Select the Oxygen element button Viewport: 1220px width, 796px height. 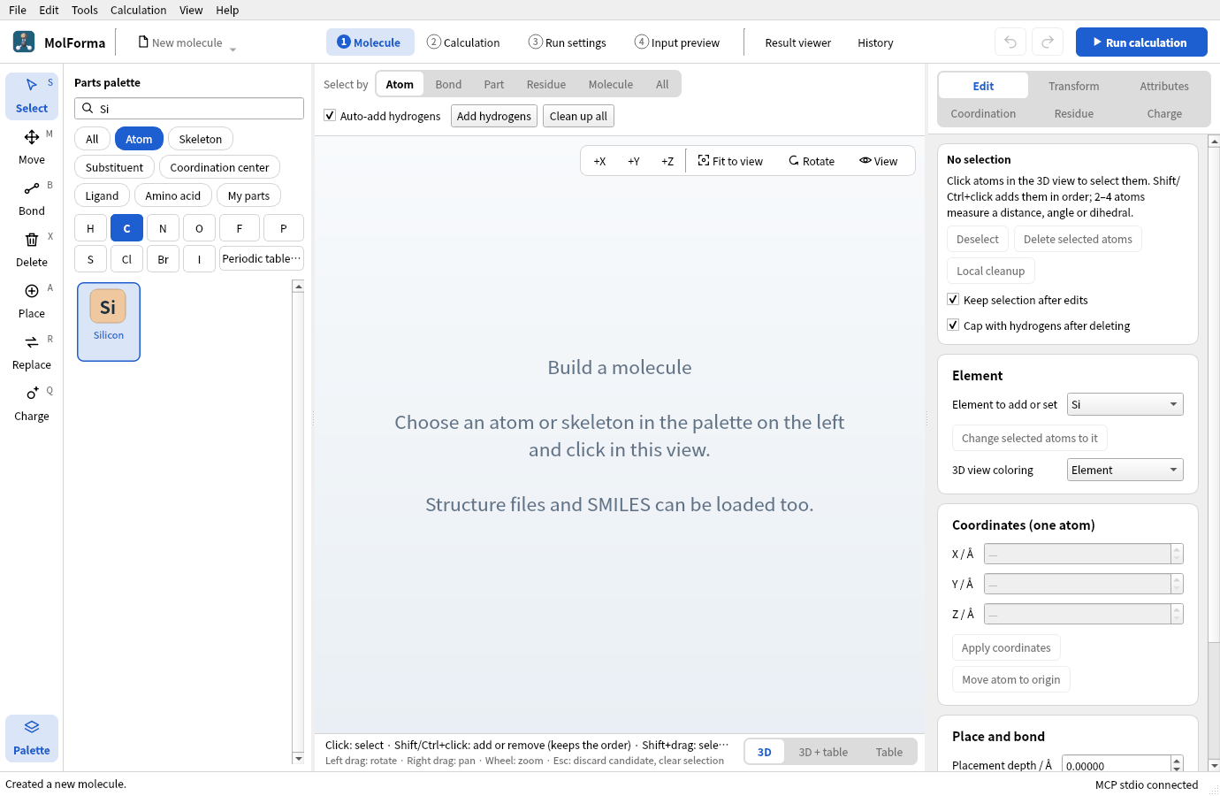[x=199, y=228]
